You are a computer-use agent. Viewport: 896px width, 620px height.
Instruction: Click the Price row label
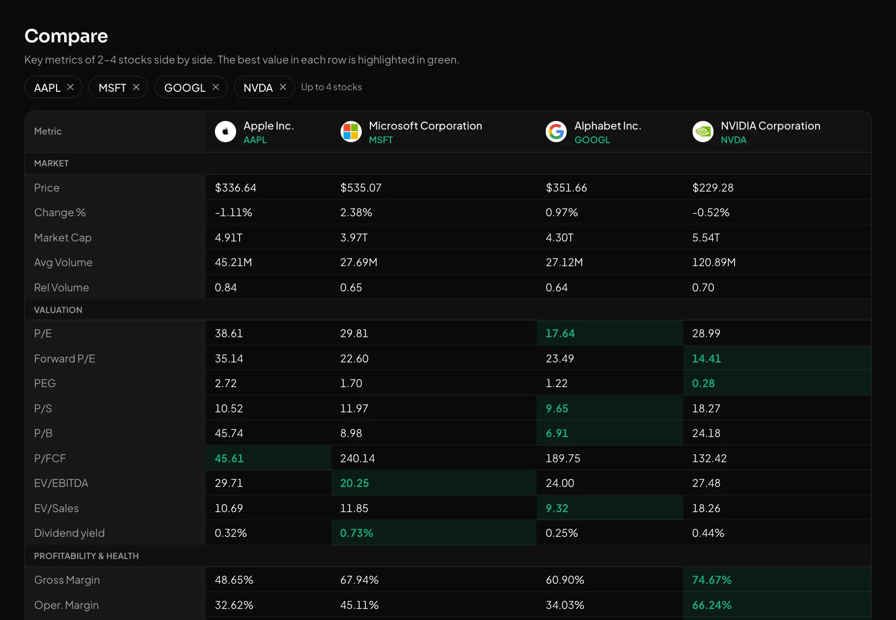click(x=47, y=188)
